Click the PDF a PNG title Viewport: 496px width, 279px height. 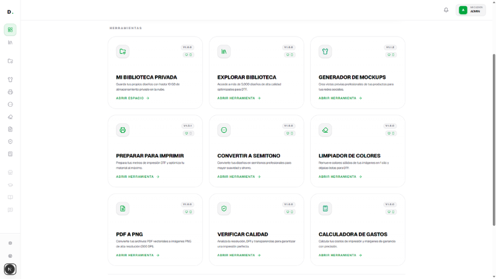(x=130, y=234)
